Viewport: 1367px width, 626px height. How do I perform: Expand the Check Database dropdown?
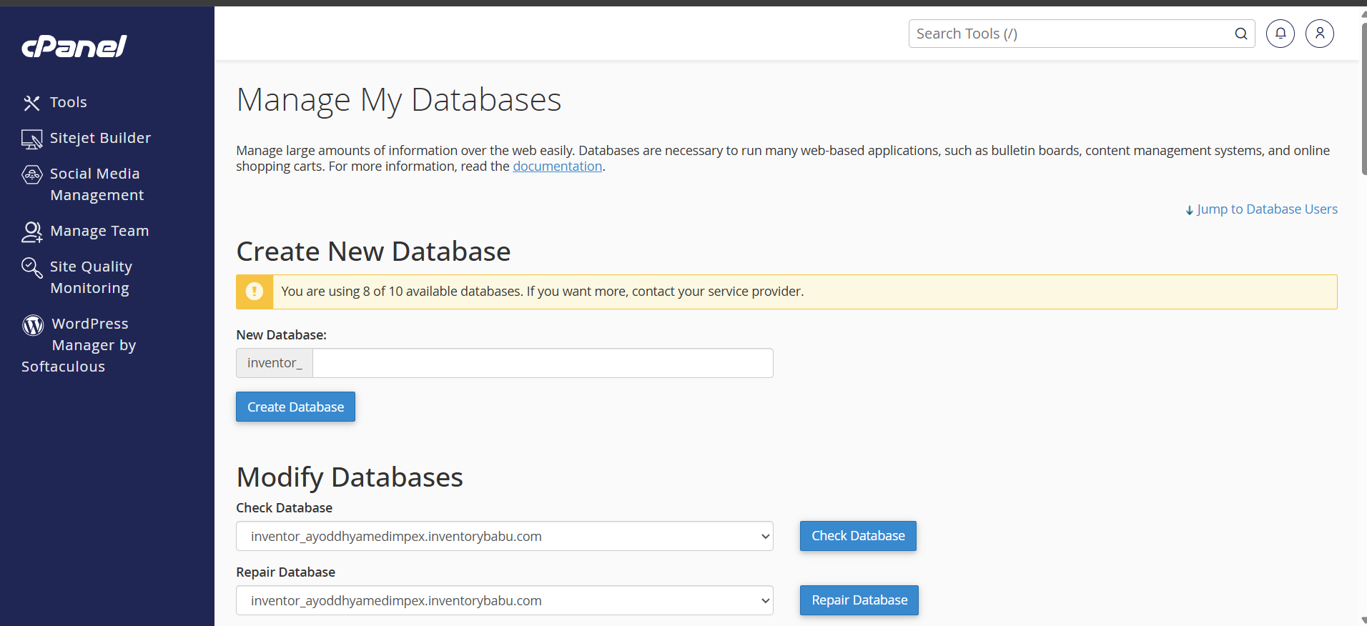tap(505, 536)
